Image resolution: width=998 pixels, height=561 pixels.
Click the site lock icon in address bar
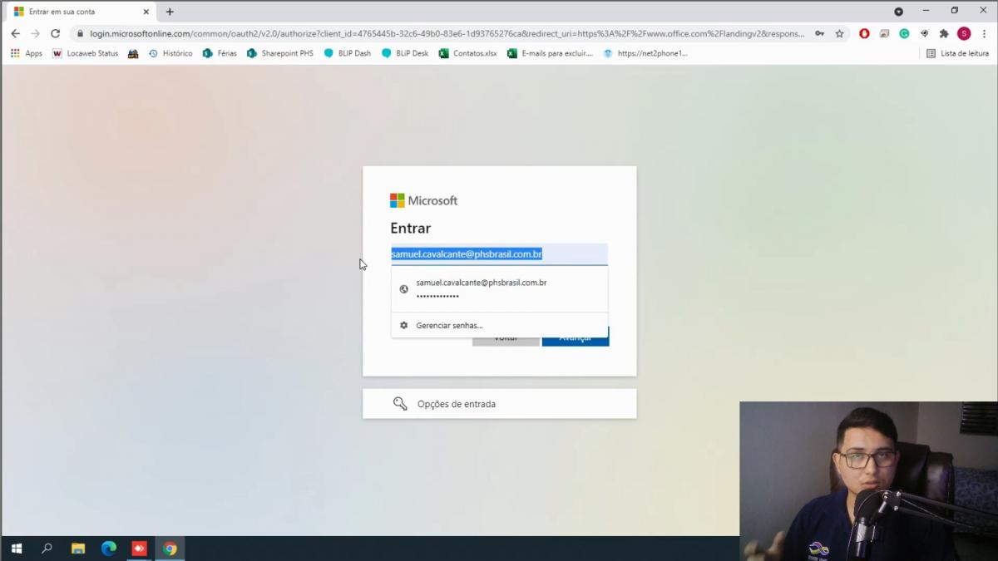coord(80,34)
